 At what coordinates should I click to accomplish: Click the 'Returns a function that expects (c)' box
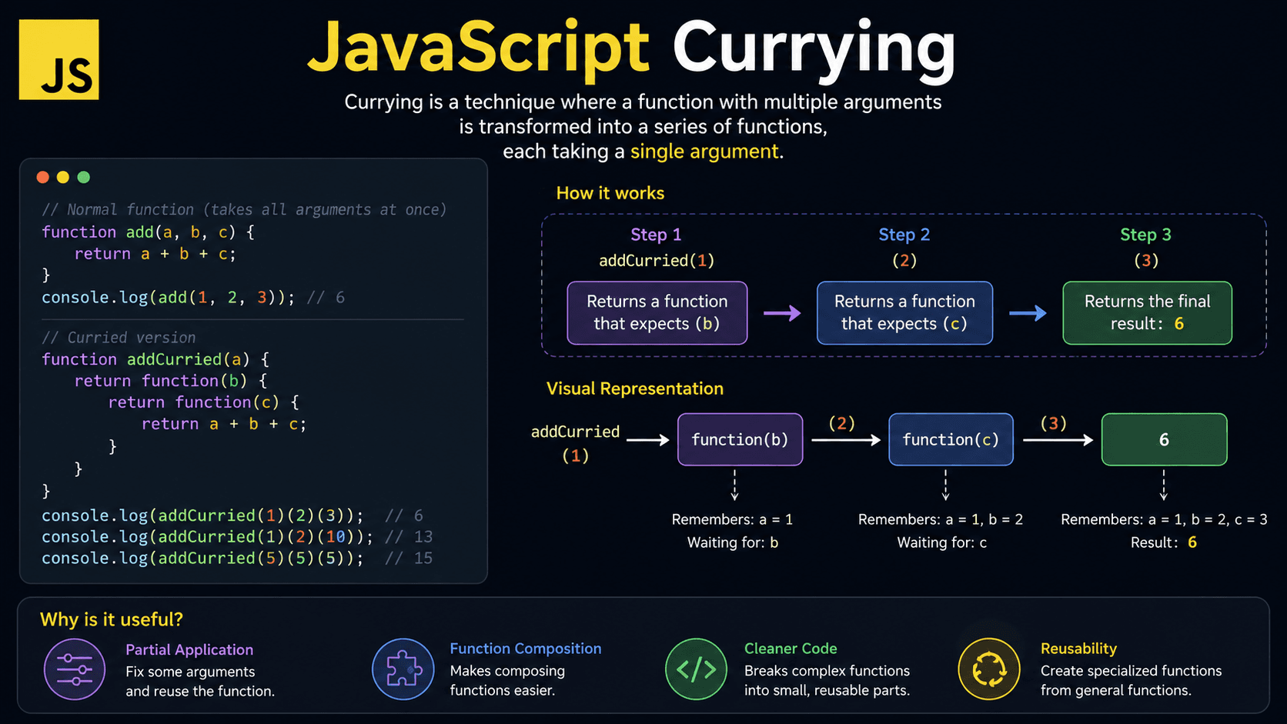click(x=904, y=312)
